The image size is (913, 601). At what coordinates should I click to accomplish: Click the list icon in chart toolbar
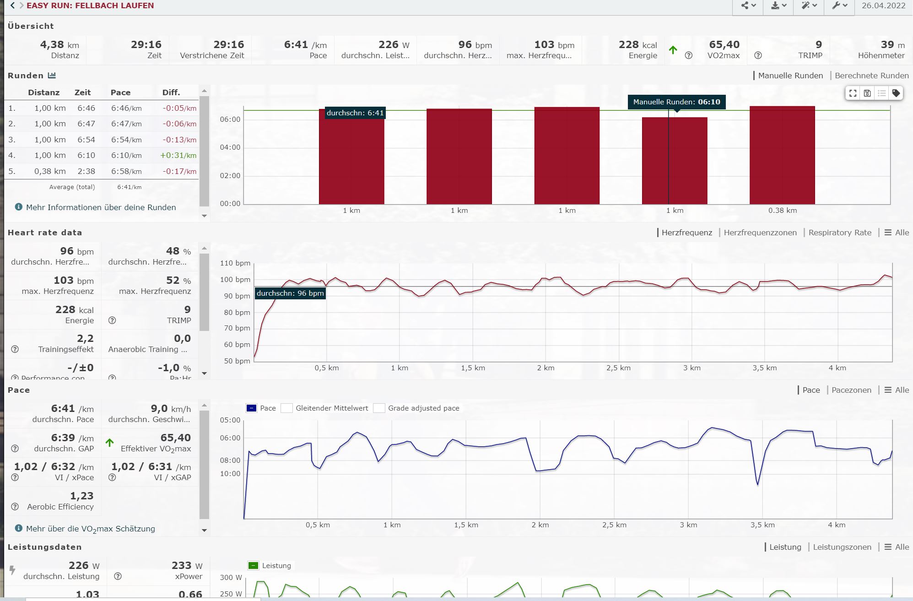882,93
